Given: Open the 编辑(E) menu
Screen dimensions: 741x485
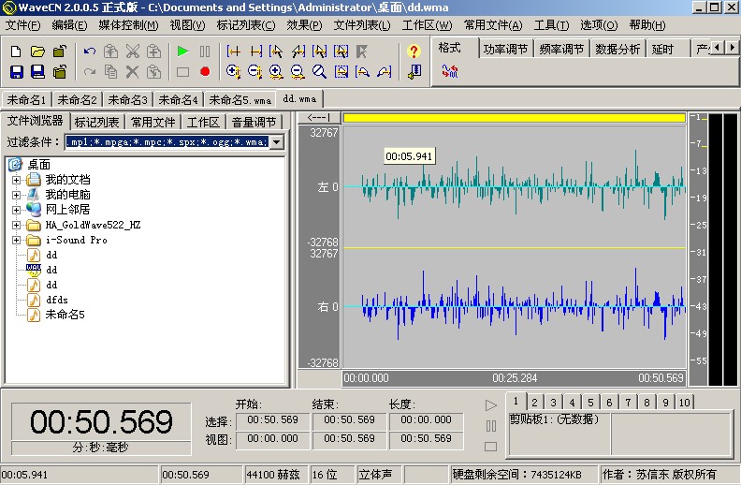Looking at the screenshot, I should click(69, 25).
